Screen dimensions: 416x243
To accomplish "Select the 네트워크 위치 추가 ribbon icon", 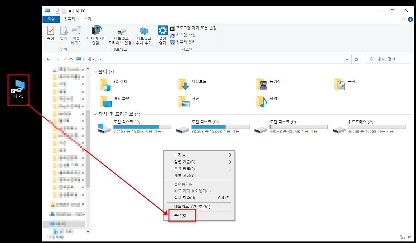I will pyautogui.click(x=144, y=32).
